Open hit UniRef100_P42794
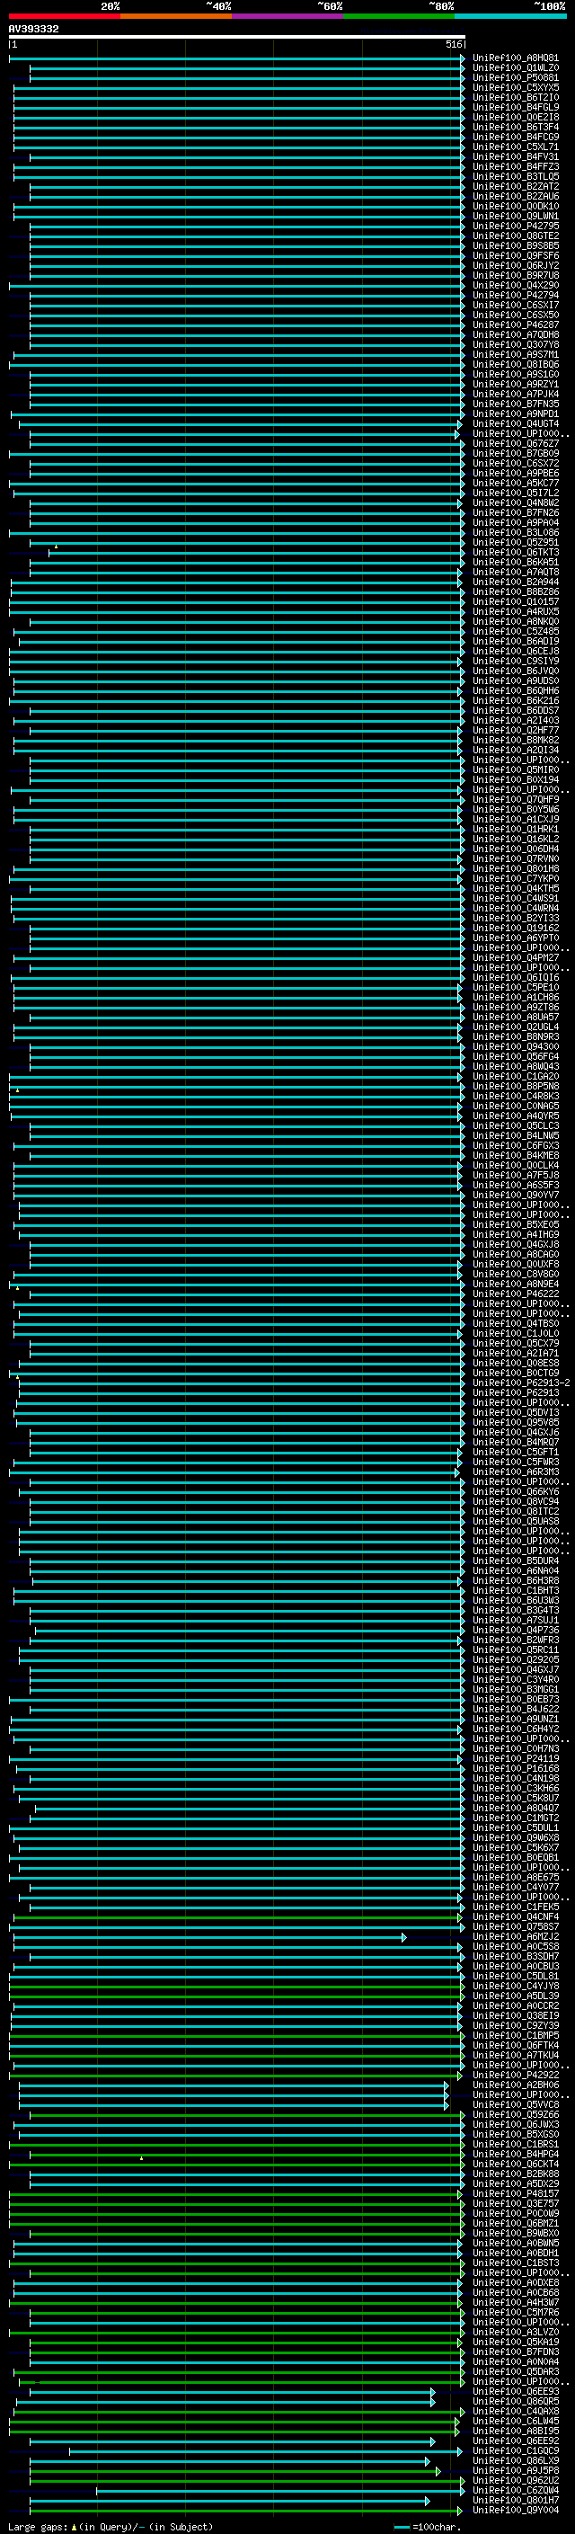The width and height of the screenshot is (575, 2534). pyautogui.click(x=515, y=295)
